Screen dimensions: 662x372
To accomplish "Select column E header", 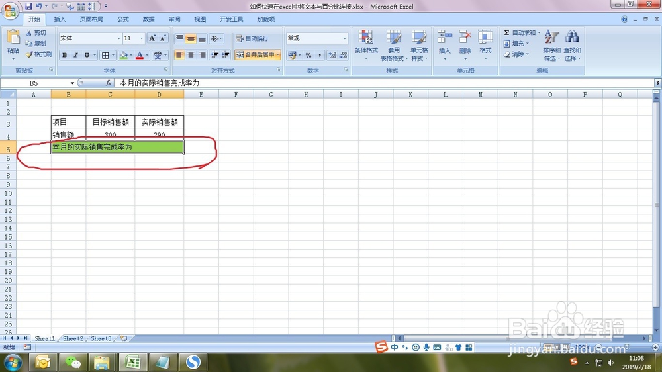I will [201, 95].
